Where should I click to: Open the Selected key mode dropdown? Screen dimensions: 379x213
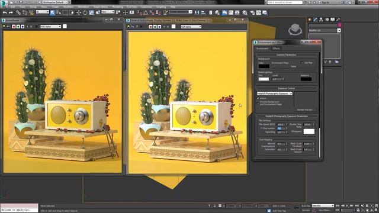tap(323, 206)
